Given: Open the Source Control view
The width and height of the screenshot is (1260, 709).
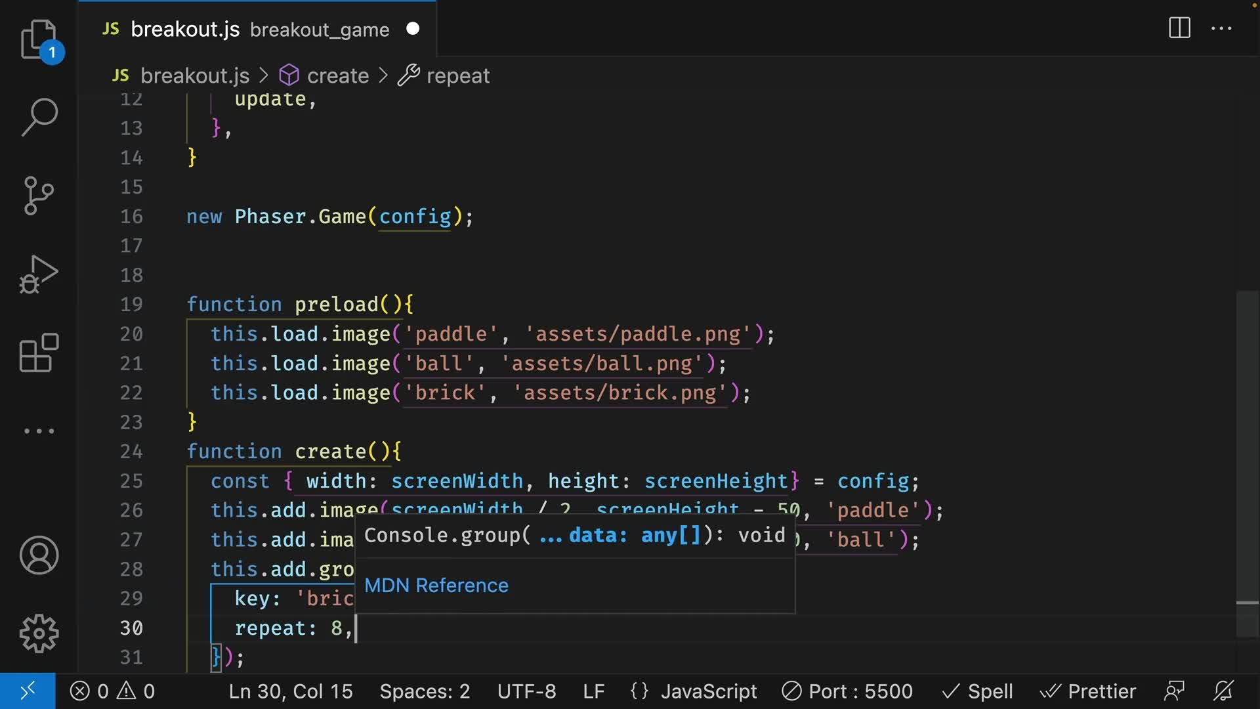Looking at the screenshot, I should [39, 196].
